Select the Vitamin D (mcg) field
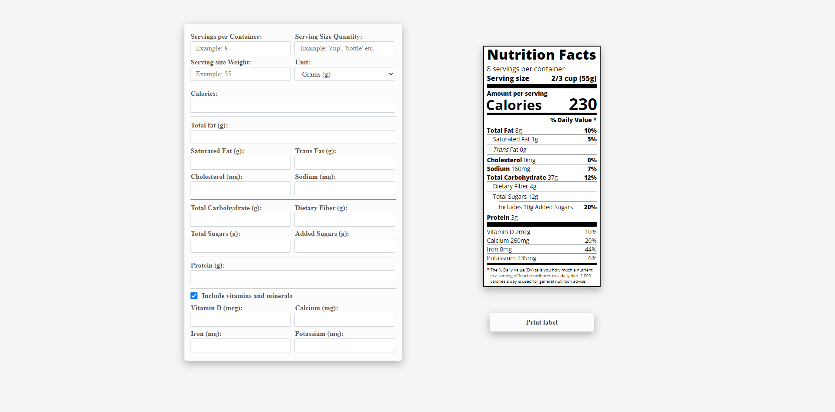The width and height of the screenshot is (835, 412). tap(240, 320)
